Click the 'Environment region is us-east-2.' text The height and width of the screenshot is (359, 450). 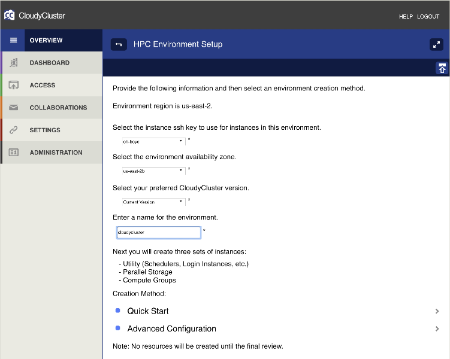coord(162,106)
